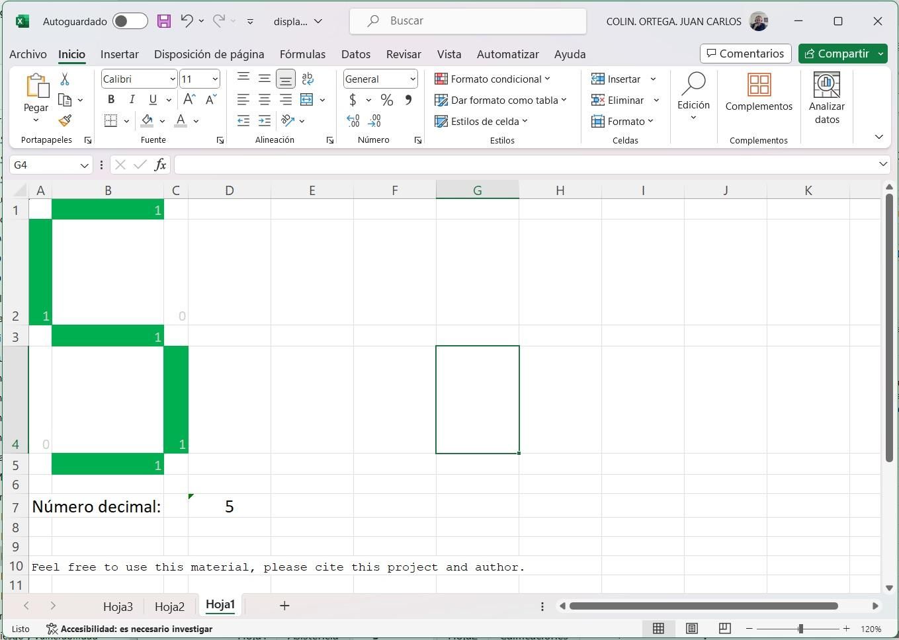Select the Copiar formato (format painter) icon

64,120
